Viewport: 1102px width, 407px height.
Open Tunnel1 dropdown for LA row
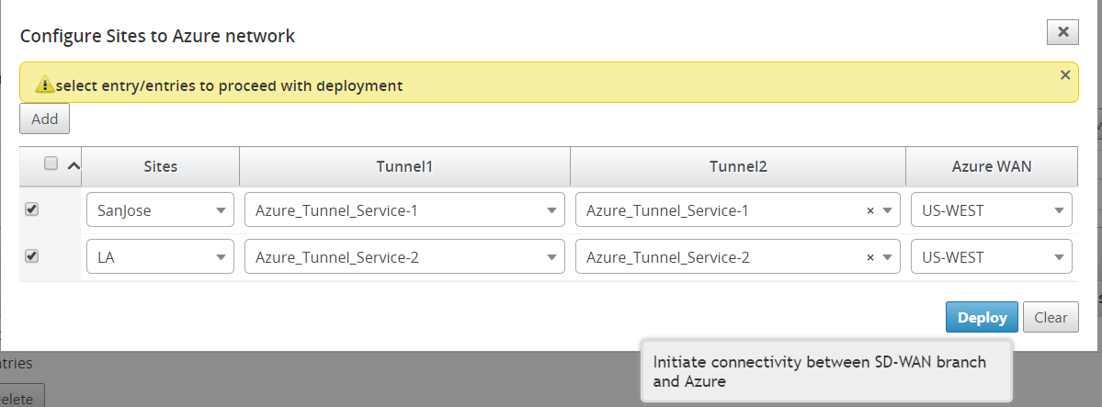404,256
